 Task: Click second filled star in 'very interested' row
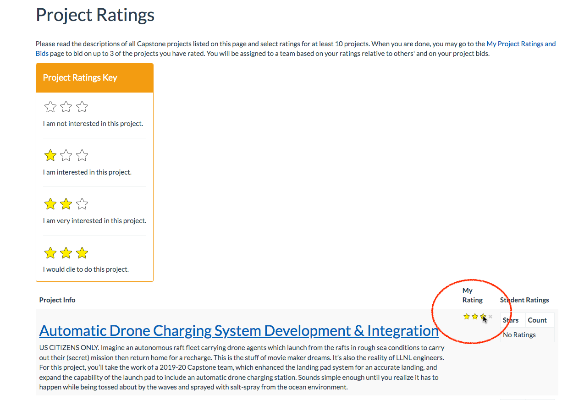[66, 204]
